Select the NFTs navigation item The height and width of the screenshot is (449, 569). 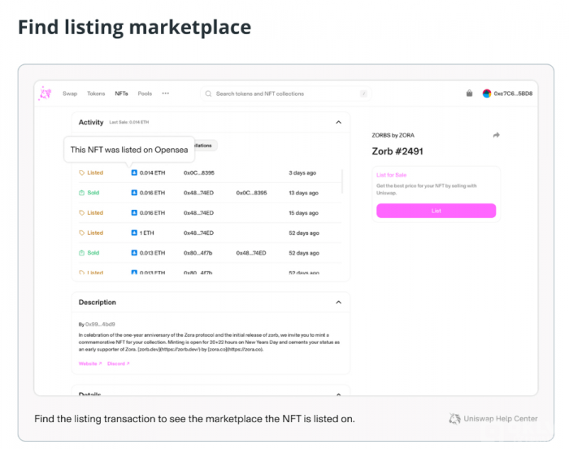[x=122, y=94]
